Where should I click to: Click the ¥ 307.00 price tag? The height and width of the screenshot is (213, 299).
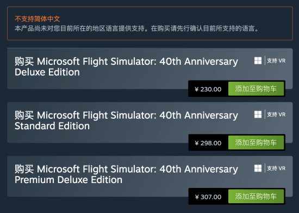[x=208, y=197]
